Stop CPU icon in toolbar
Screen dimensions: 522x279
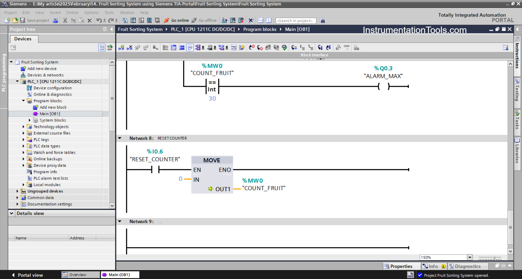tap(241, 20)
